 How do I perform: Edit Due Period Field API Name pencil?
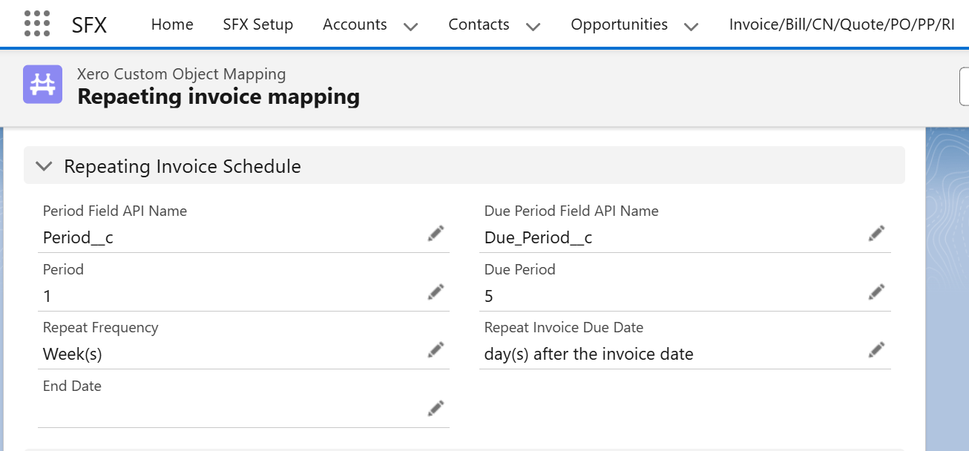point(876,234)
